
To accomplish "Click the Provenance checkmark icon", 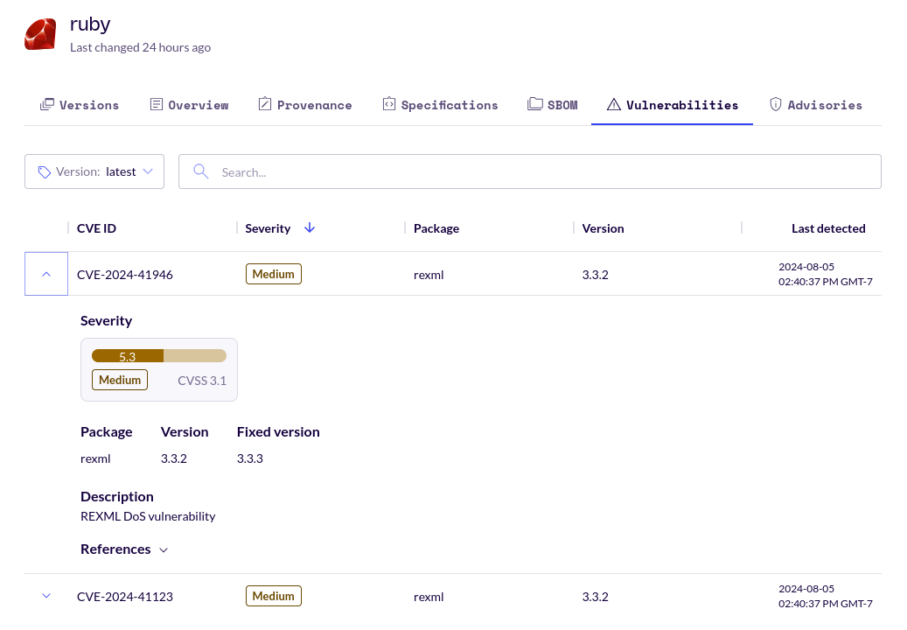I will click(264, 103).
